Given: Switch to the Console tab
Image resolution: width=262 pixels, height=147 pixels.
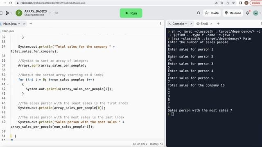Looking at the screenshot, I should (178, 24).
